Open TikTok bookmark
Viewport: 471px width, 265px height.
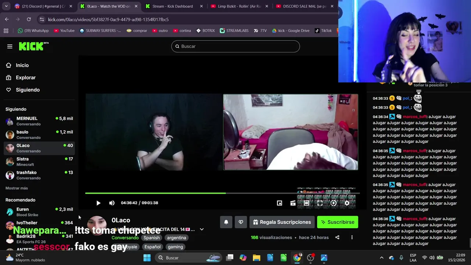(323, 31)
